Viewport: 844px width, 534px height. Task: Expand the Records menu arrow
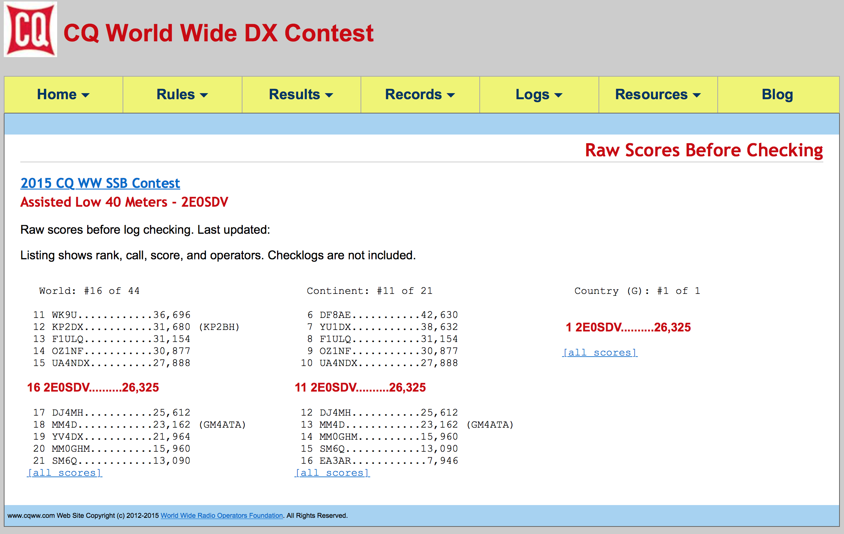coord(451,95)
